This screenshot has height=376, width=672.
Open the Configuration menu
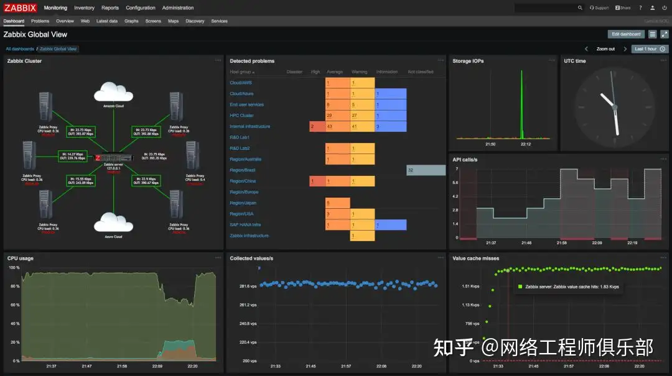click(141, 8)
